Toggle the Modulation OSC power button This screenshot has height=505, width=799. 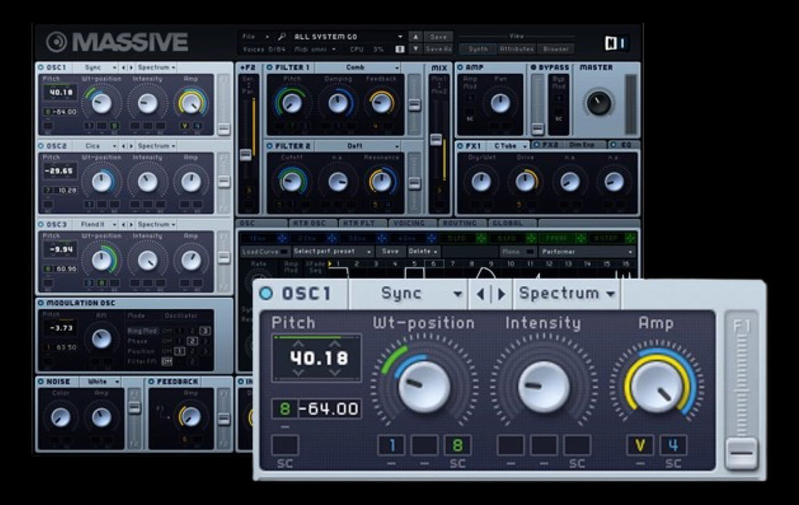point(41,303)
